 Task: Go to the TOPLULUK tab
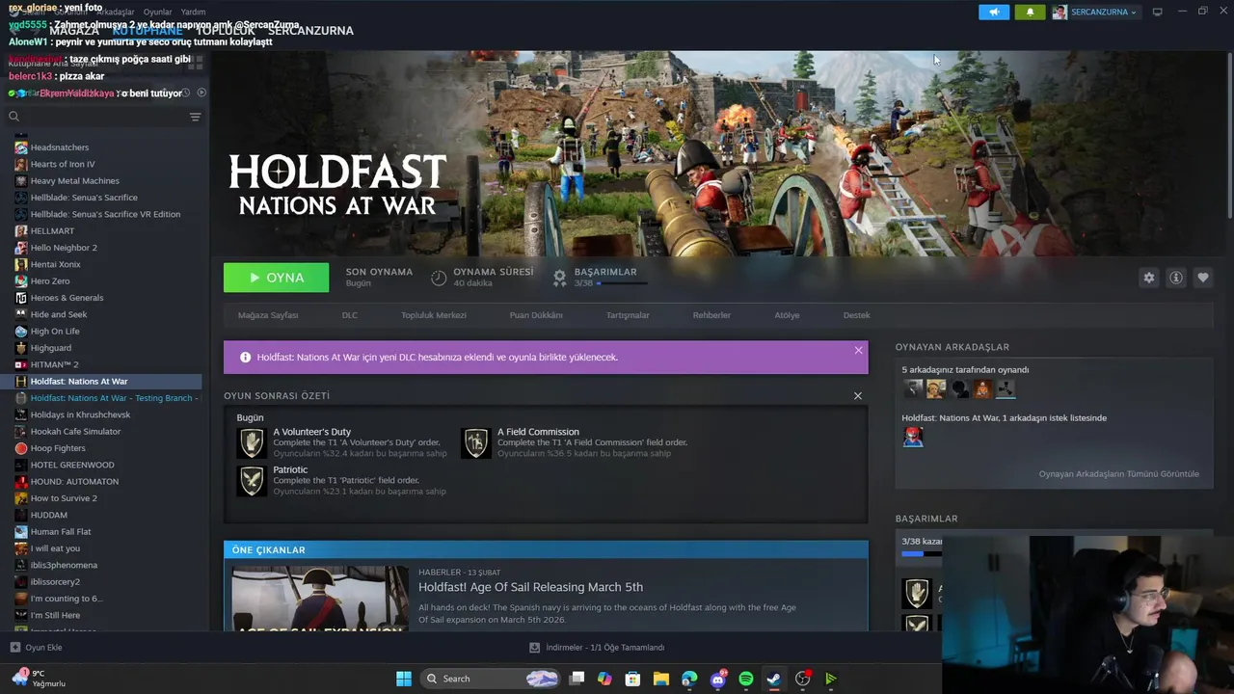pos(226,31)
